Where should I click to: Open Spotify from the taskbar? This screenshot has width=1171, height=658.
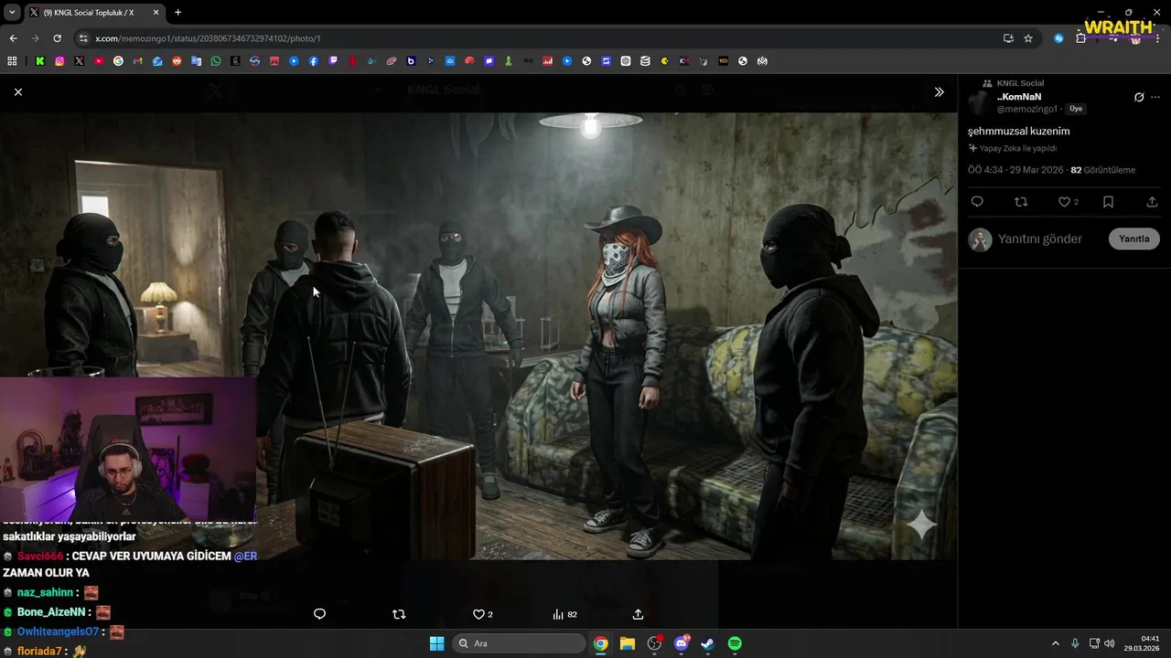click(x=735, y=643)
